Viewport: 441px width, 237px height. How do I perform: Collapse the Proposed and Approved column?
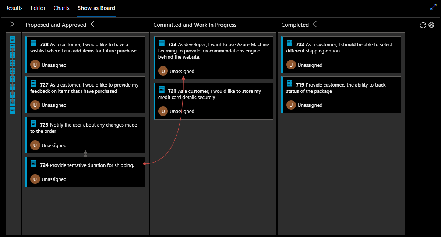point(92,24)
